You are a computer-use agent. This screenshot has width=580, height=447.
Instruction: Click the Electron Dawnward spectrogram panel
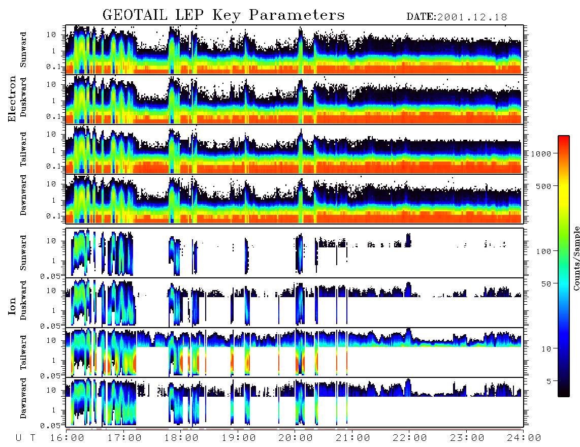pyautogui.click(x=295, y=199)
